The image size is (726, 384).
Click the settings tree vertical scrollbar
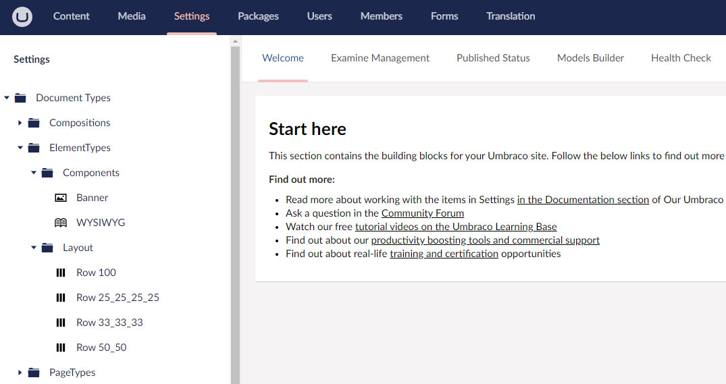(235, 202)
